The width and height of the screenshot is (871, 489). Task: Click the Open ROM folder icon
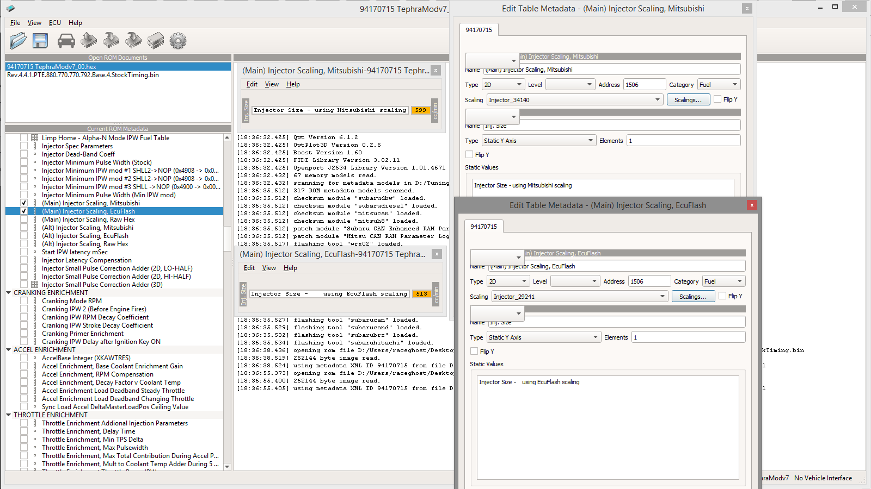click(17, 41)
